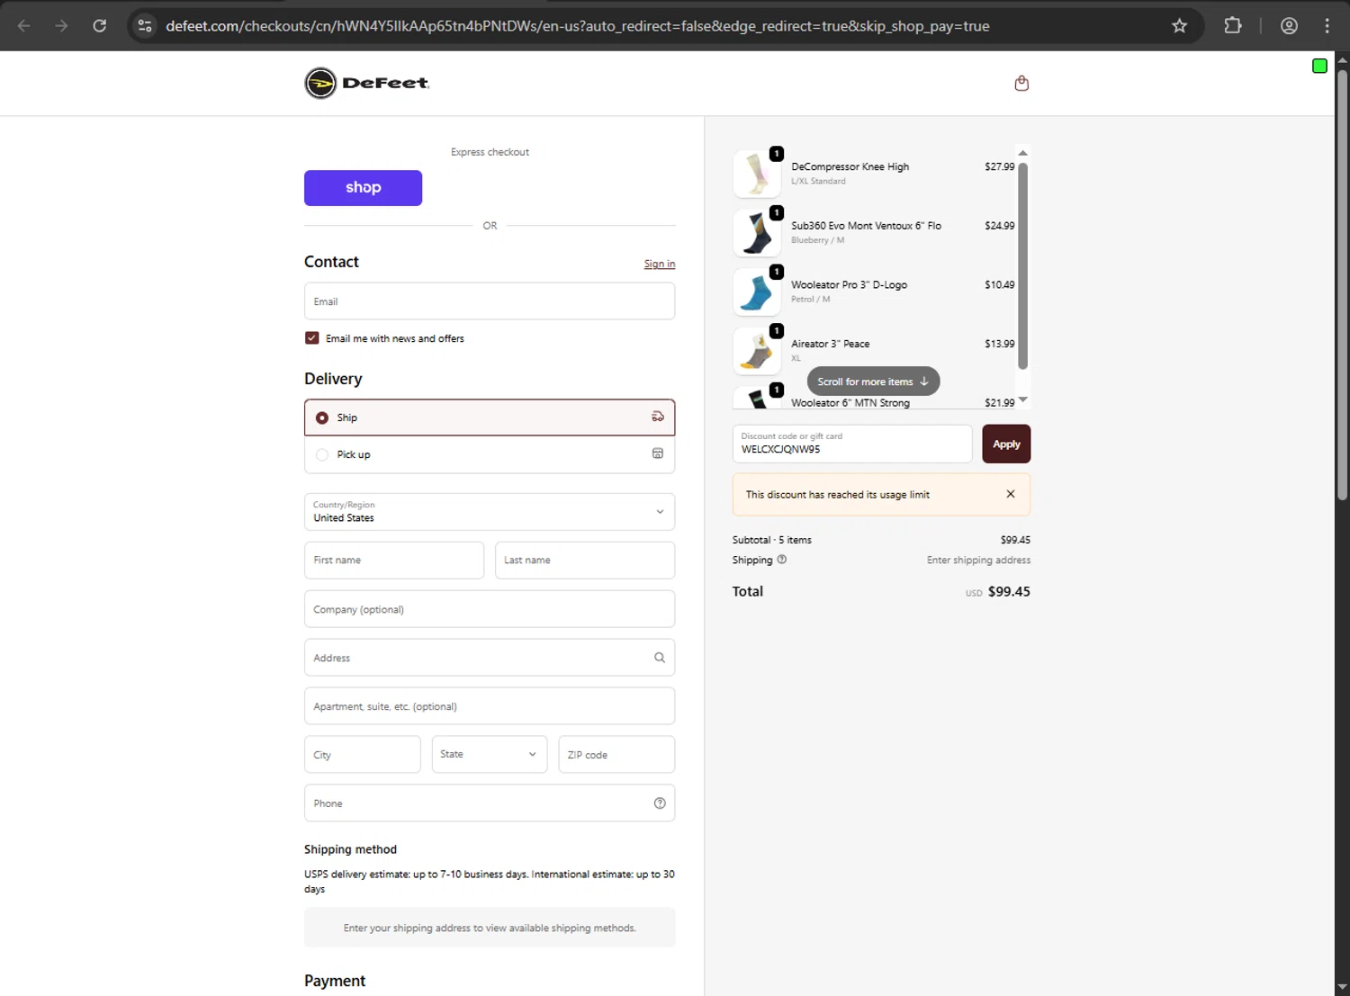This screenshot has width=1350, height=996.
Task: Open the Country/Region dropdown
Action: tap(490, 512)
